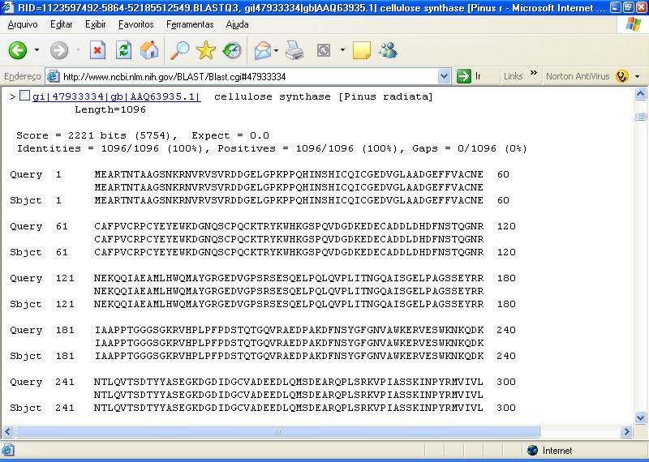Viewport: 649px width, 462px height.
Task: Open the Norton AntiVirus dropdown arrow
Action: [x=638, y=76]
